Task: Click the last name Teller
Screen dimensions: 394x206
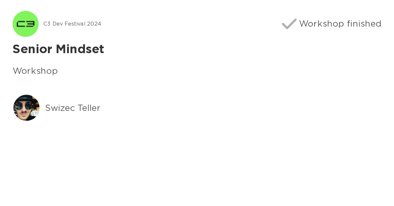Action: click(x=89, y=108)
